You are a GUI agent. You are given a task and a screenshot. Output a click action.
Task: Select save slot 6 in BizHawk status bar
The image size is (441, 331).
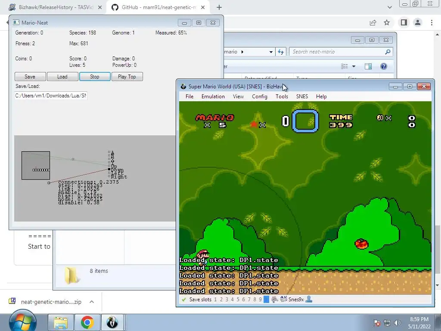coord(244,300)
